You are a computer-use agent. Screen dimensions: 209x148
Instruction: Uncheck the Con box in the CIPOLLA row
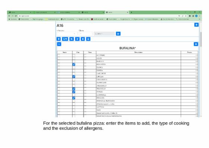(74, 77)
